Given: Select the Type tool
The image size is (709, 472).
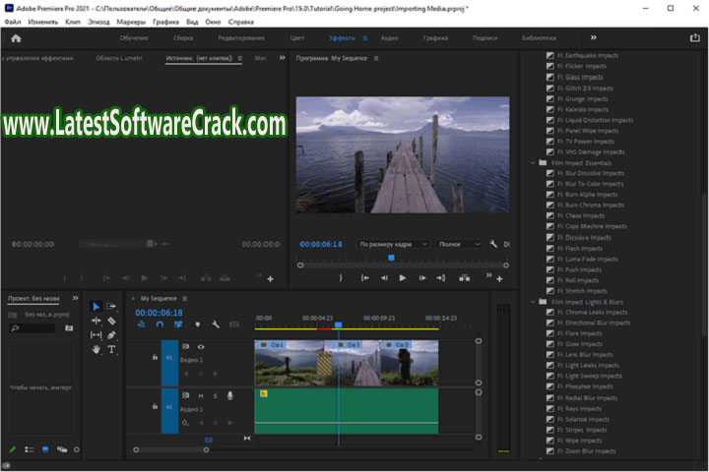Looking at the screenshot, I should point(111,349).
